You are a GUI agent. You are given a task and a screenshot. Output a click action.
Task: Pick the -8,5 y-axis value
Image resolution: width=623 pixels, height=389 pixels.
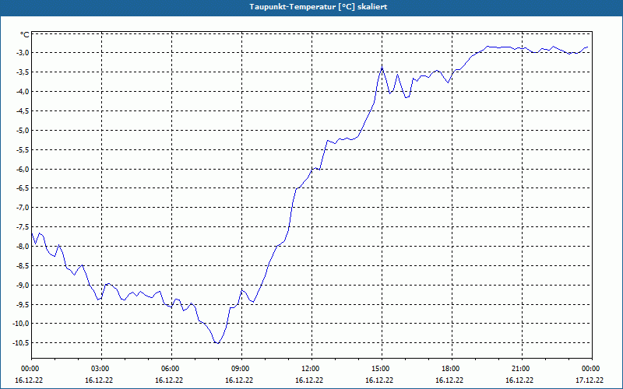click(23, 266)
